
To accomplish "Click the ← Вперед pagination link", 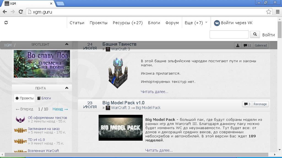I will click(25, 109).
